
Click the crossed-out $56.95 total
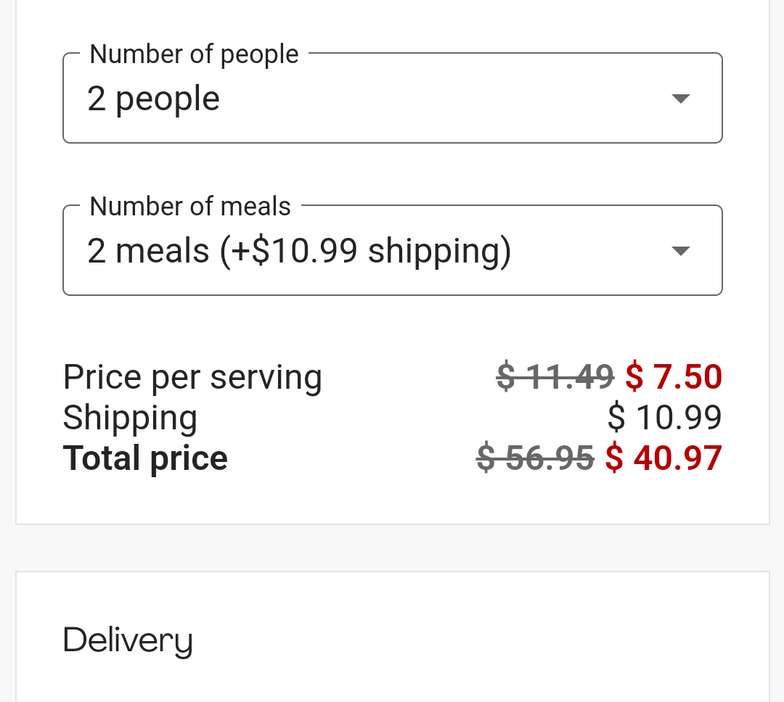536,458
